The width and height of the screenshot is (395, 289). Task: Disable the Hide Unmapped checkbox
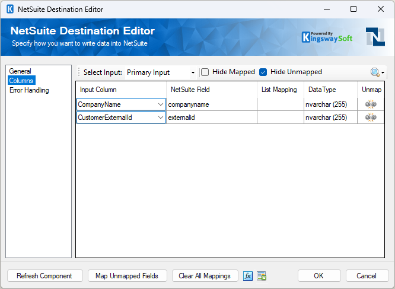263,72
